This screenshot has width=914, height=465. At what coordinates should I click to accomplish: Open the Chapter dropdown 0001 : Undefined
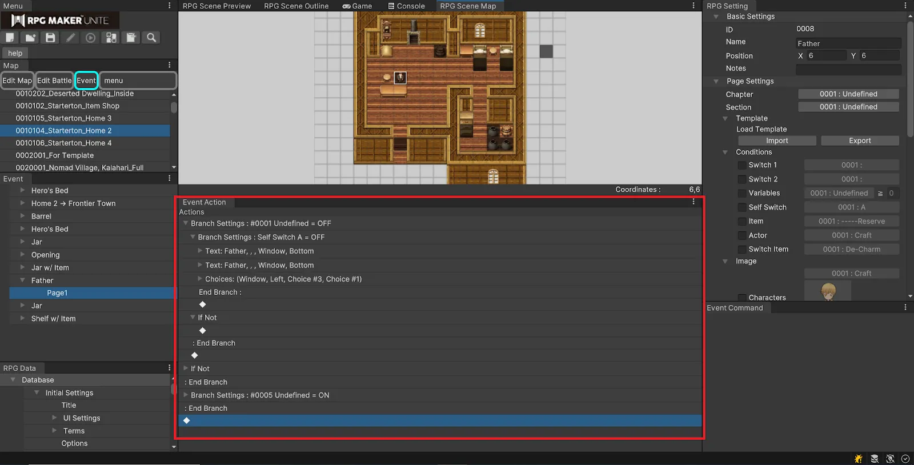click(x=848, y=94)
